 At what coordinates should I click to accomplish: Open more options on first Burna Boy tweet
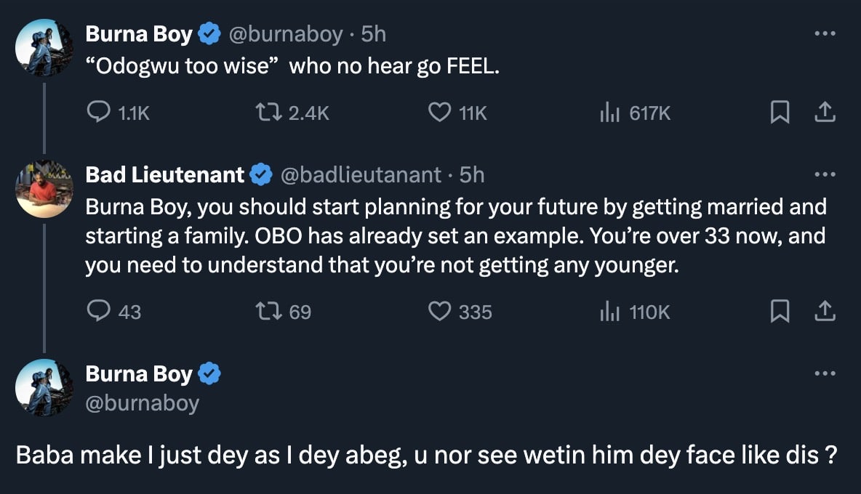point(825,34)
